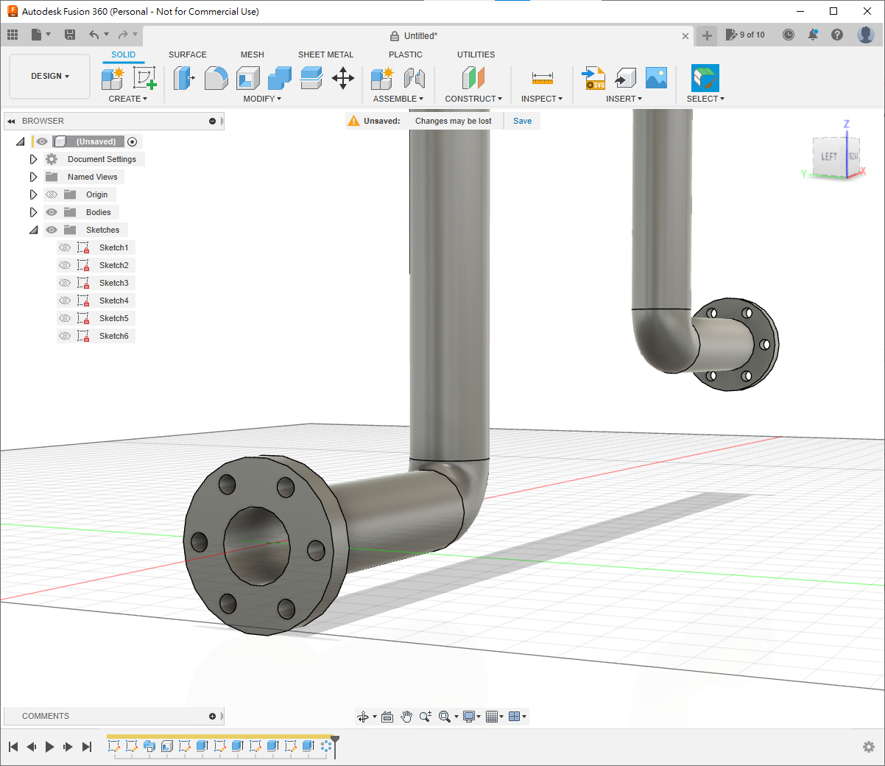Open the MODIFY menu

(262, 99)
